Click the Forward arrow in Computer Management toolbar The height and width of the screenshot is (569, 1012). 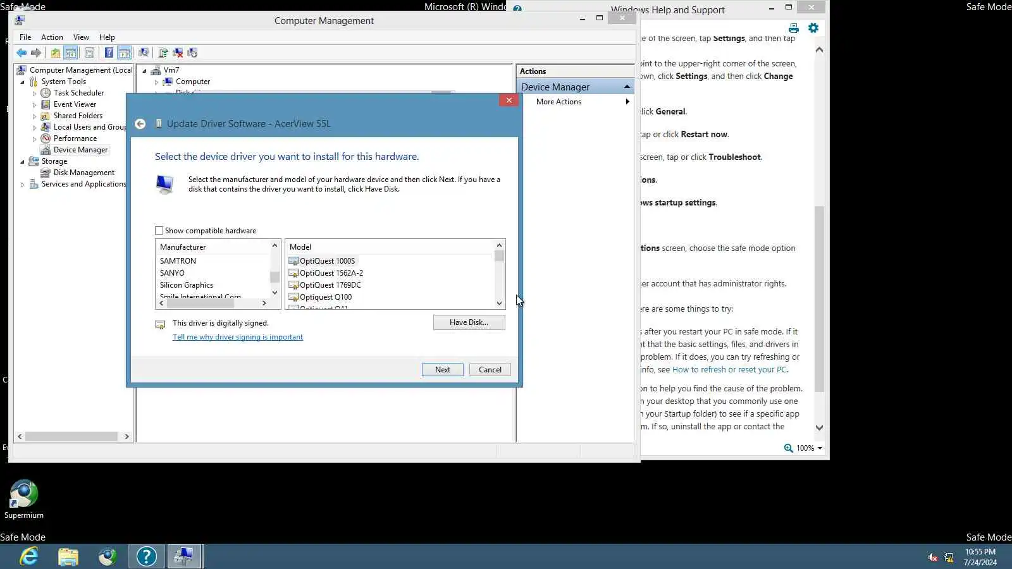(36, 53)
